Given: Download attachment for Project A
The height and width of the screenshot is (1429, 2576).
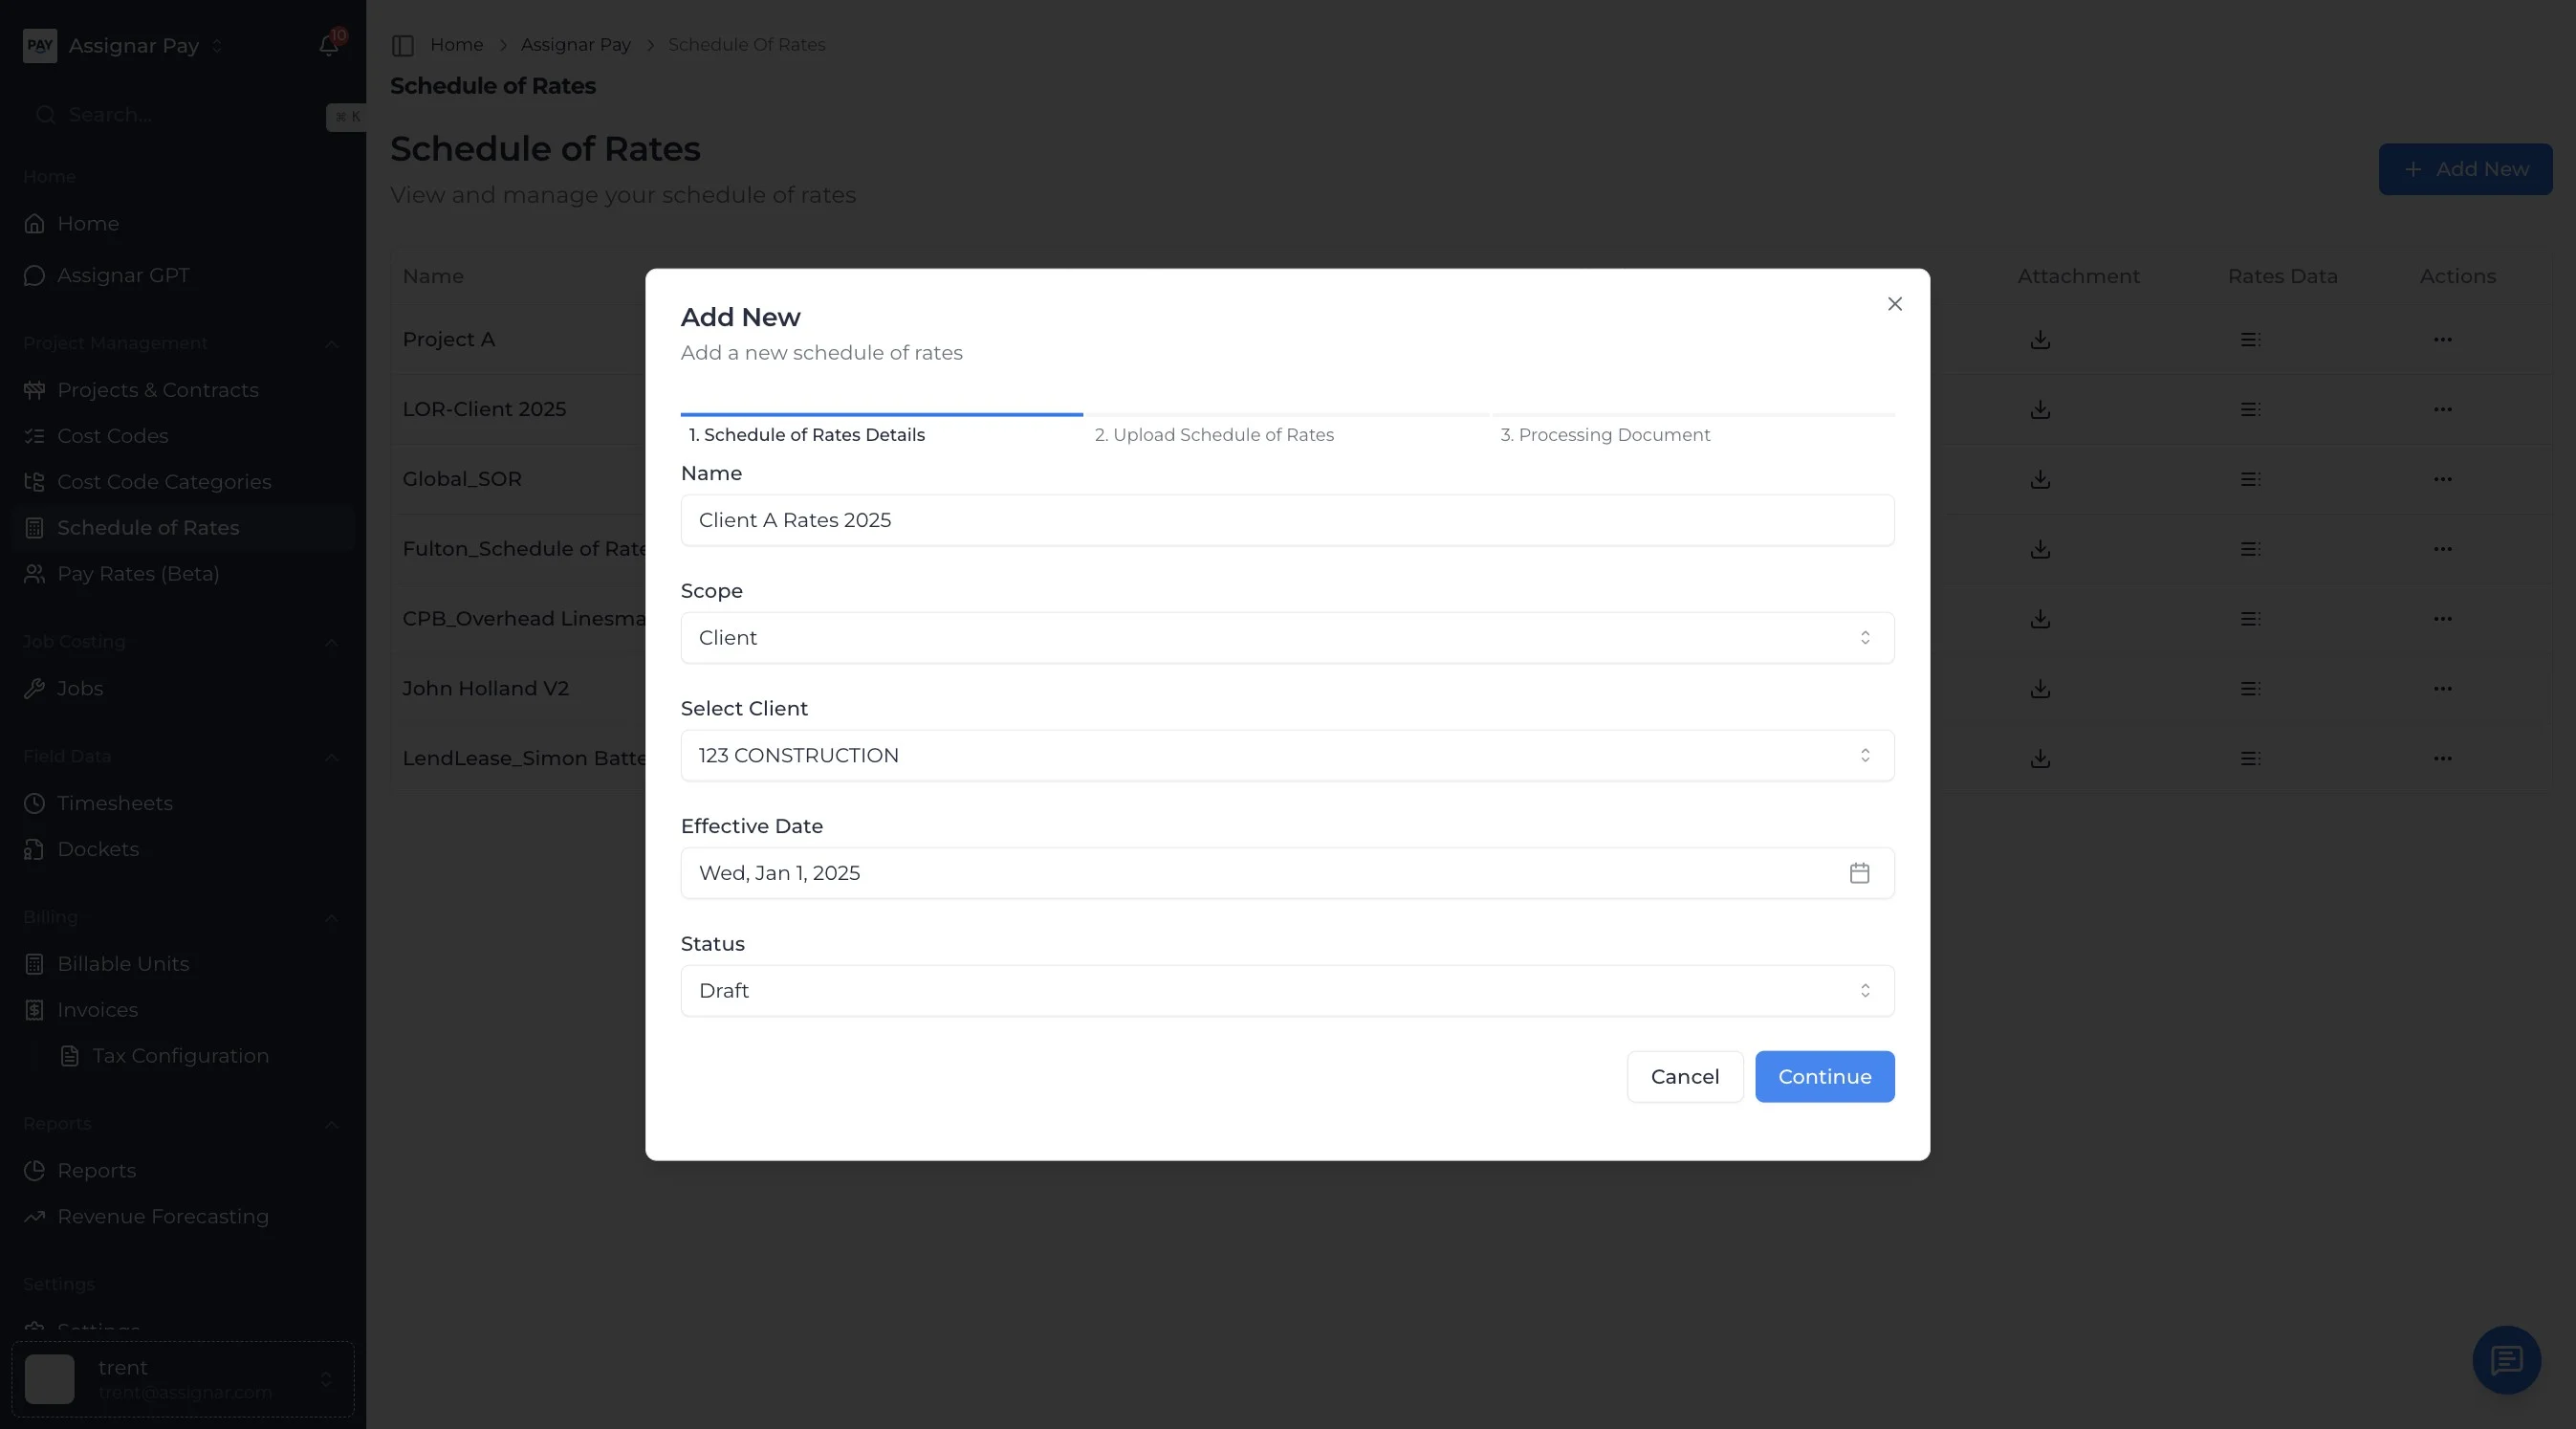Looking at the screenshot, I should 2040,340.
